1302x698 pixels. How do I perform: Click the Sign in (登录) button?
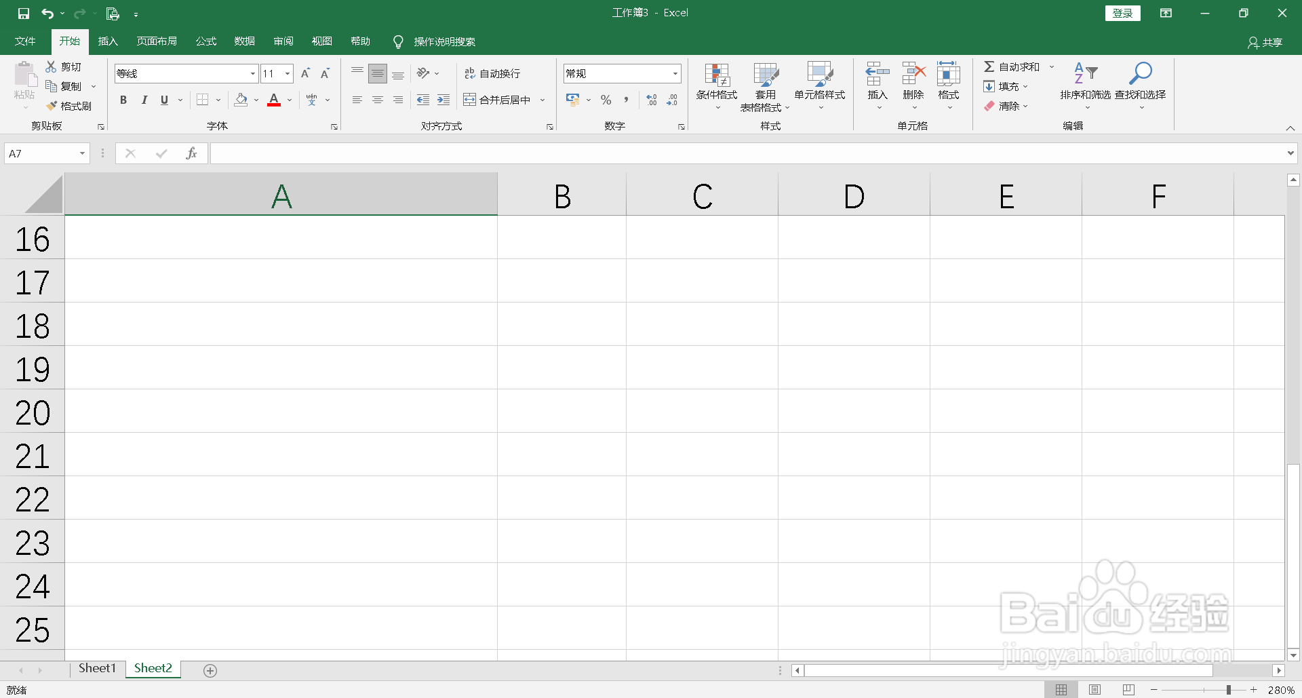pyautogui.click(x=1123, y=13)
